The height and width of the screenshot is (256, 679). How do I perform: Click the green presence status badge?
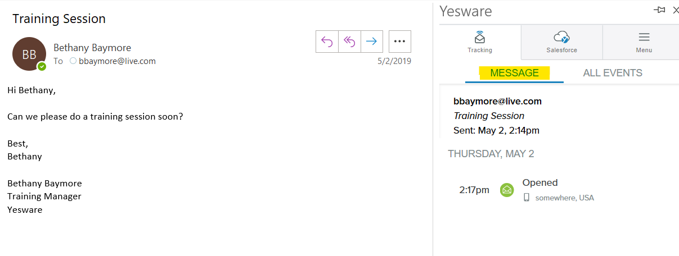coord(42,66)
